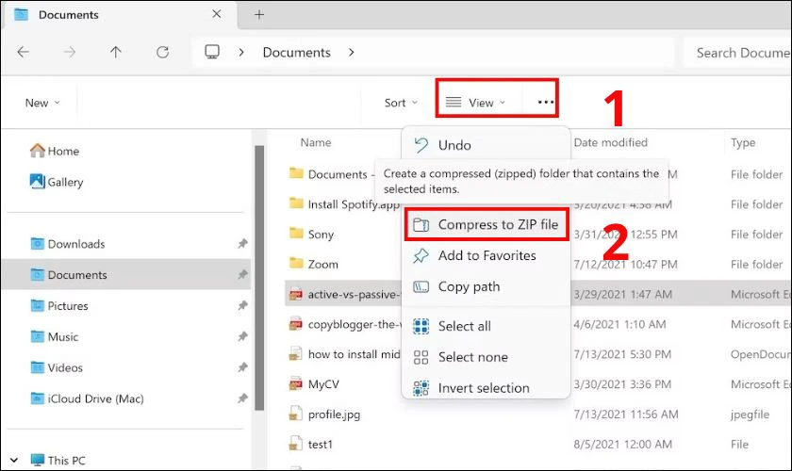Open the New dropdown
792x471 pixels.
coord(42,103)
